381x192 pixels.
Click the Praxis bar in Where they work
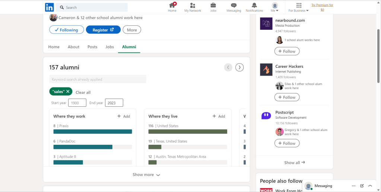point(93,131)
